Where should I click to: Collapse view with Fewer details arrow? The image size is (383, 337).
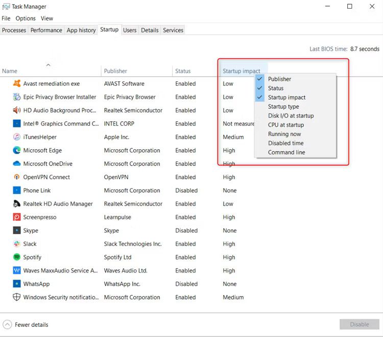7,325
